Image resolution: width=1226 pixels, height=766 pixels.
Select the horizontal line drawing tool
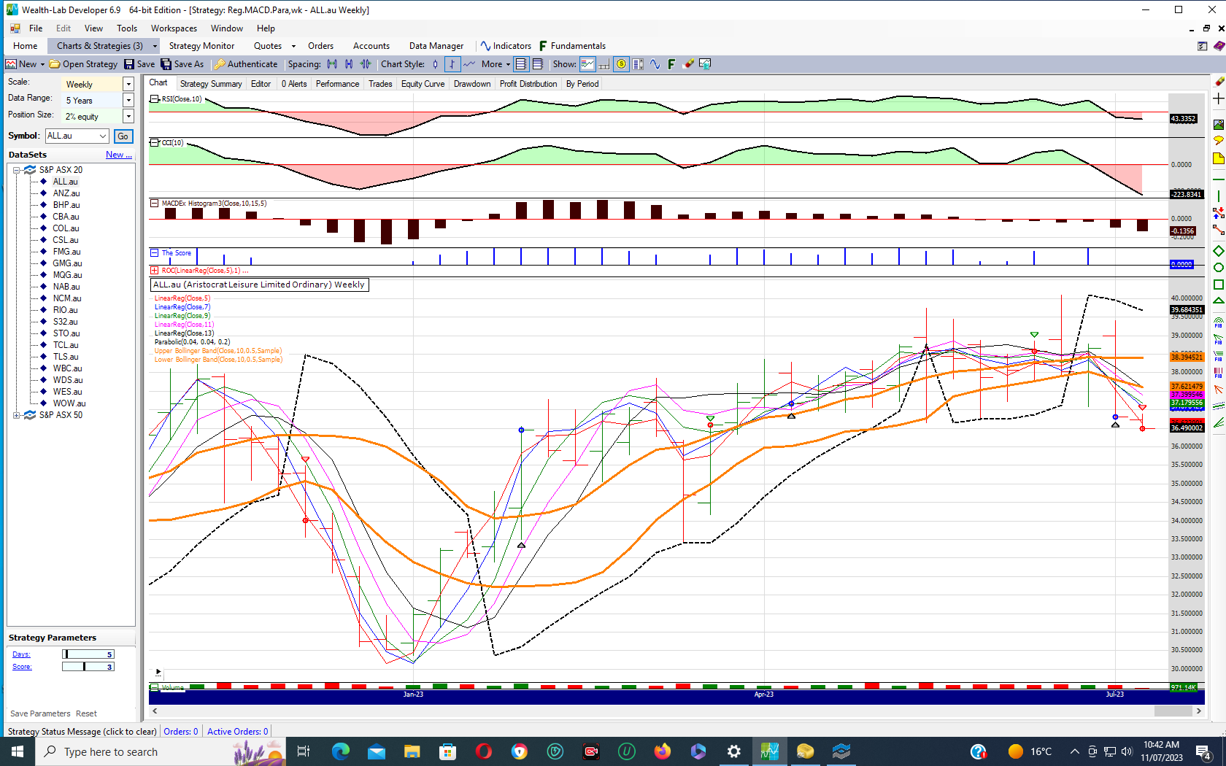pos(1218,179)
